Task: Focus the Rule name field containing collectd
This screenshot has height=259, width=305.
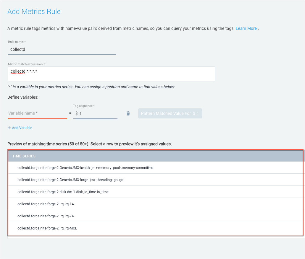Action: click(62, 50)
